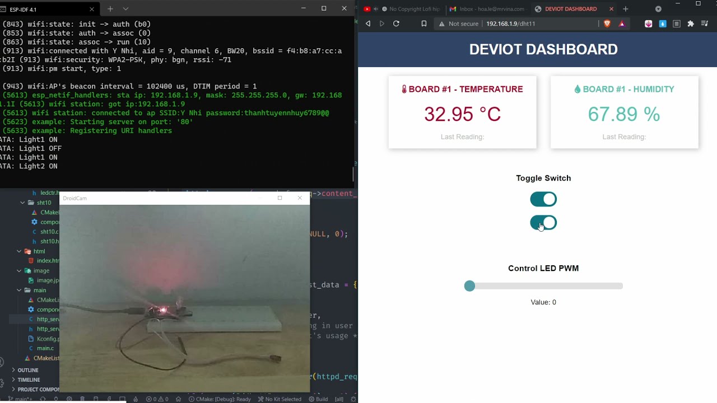Click the main* git branch status item
The height and width of the screenshot is (403, 717).
pos(20,399)
